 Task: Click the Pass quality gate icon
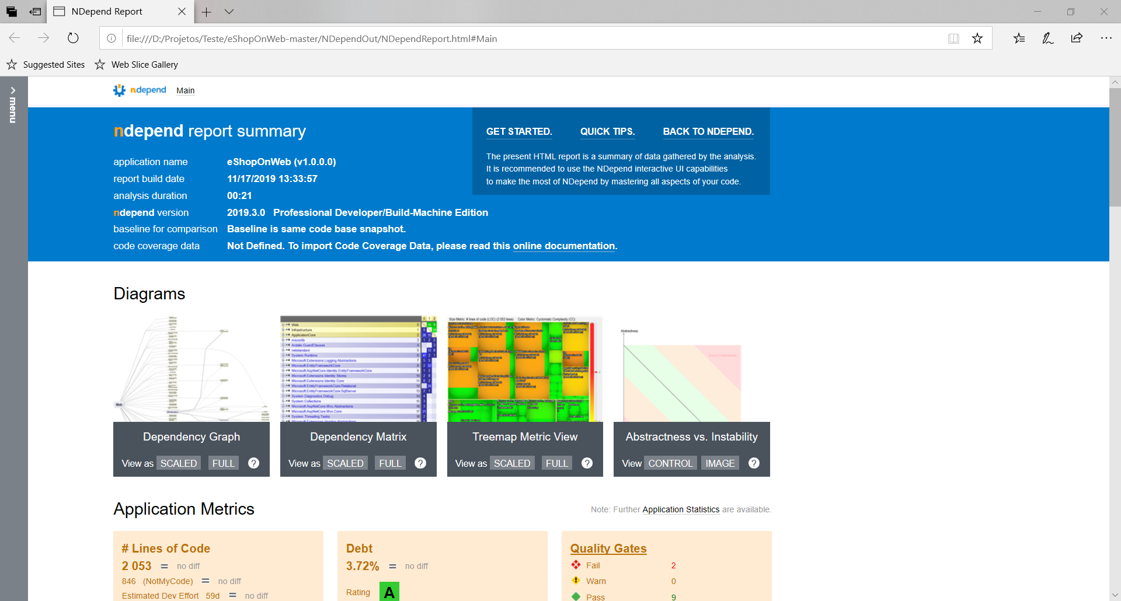click(576, 596)
